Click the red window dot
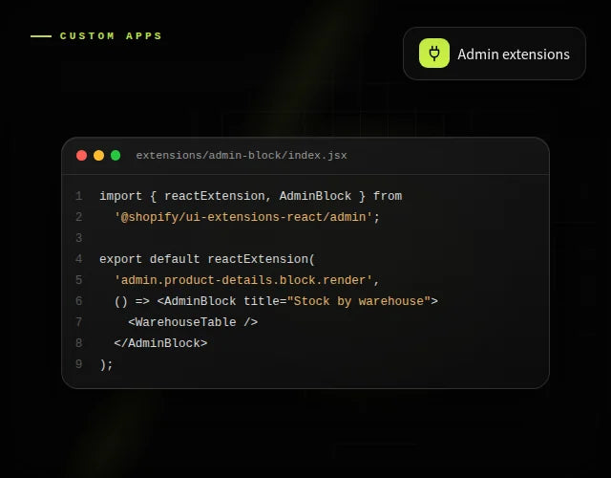The width and height of the screenshot is (611, 478). click(x=82, y=155)
